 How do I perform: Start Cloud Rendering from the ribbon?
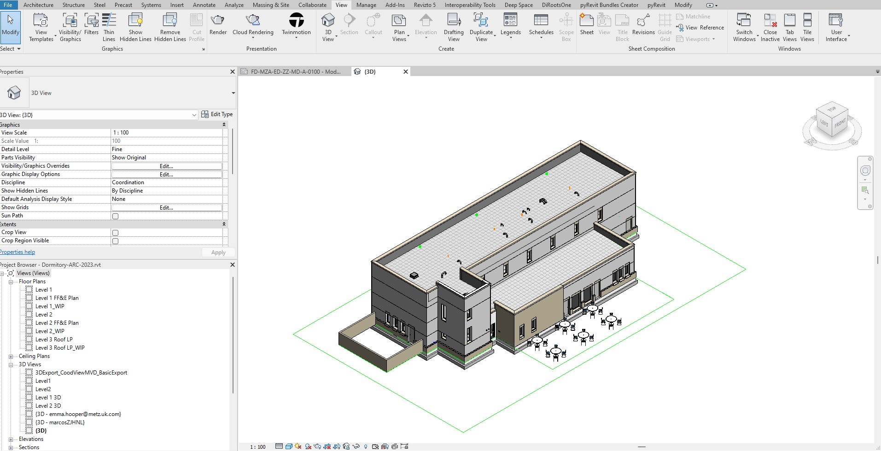tap(253, 24)
